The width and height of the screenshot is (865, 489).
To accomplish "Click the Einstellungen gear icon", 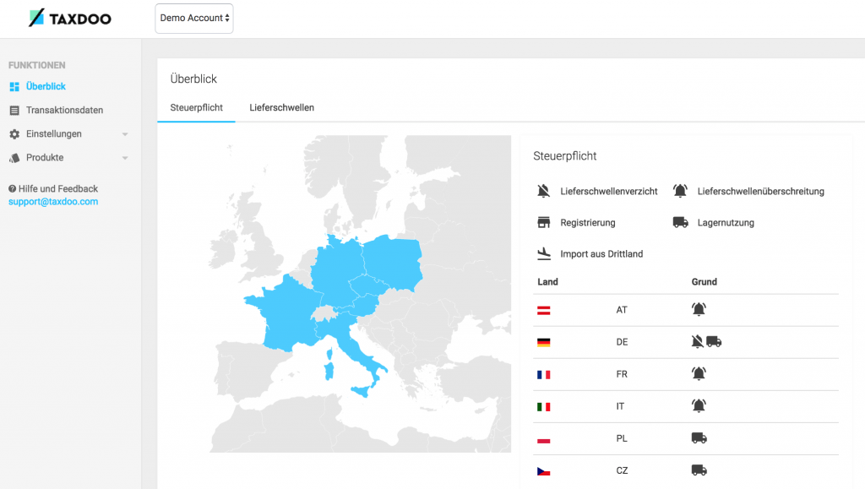I will [x=14, y=134].
